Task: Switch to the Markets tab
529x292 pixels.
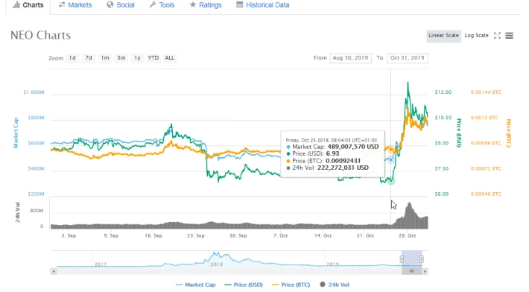Action: click(75, 5)
